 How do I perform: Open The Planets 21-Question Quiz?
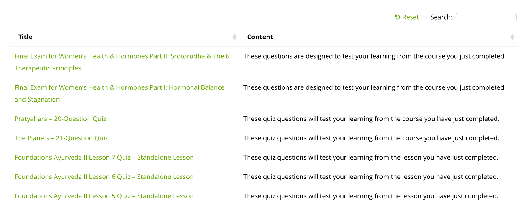(61, 138)
